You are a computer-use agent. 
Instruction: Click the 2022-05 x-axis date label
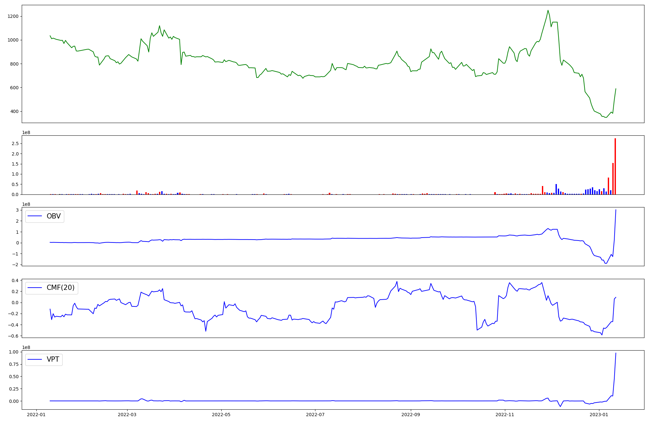click(x=221, y=415)
